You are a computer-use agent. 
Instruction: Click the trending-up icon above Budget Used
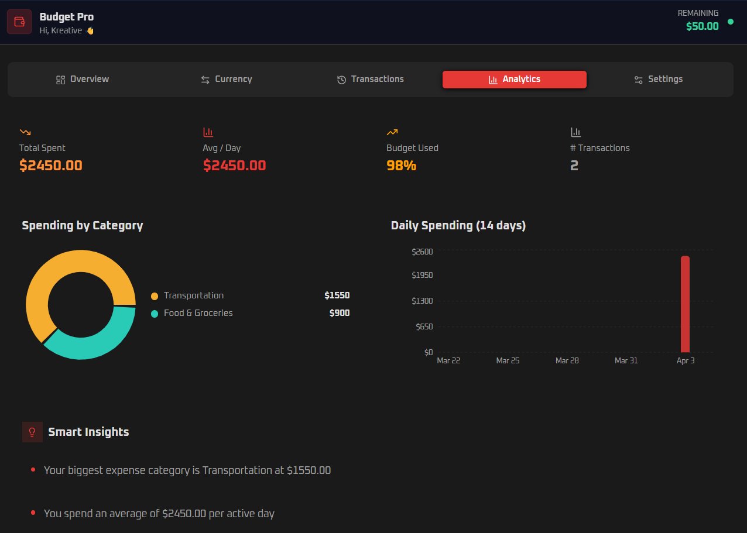(x=392, y=132)
